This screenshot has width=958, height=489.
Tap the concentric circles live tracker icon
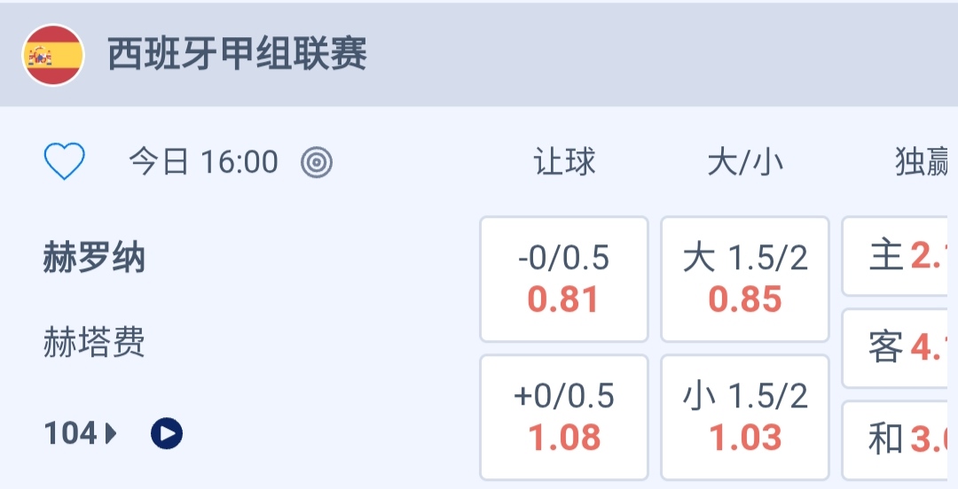(x=317, y=162)
